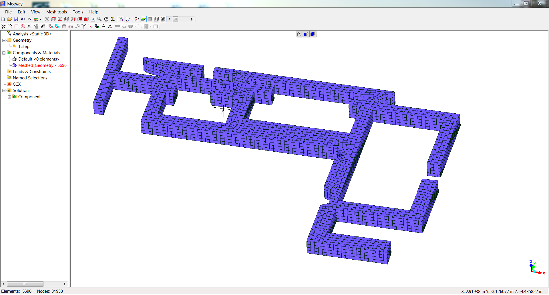Click the toolbar slider right arrow
Screen dimensions: 549x295
tap(192, 19)
